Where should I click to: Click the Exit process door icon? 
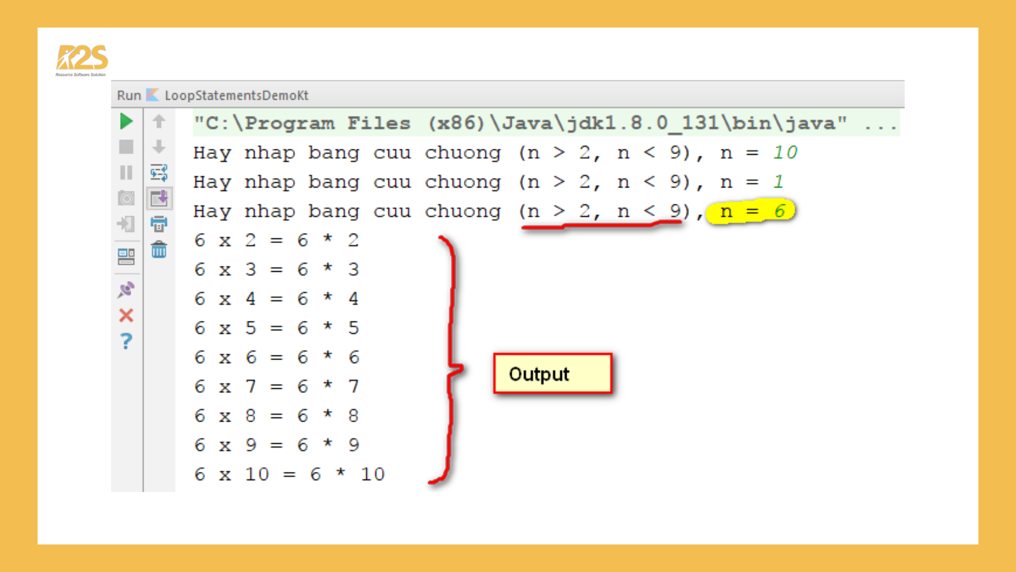[x=126, y=224]
